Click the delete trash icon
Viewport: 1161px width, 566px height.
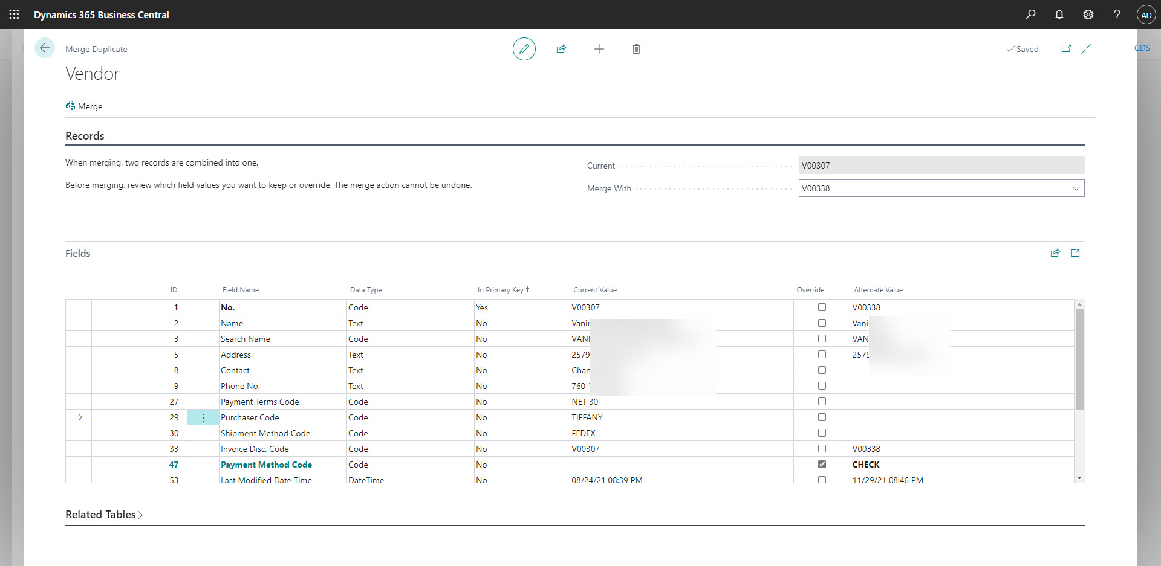(x=636, y=49)
